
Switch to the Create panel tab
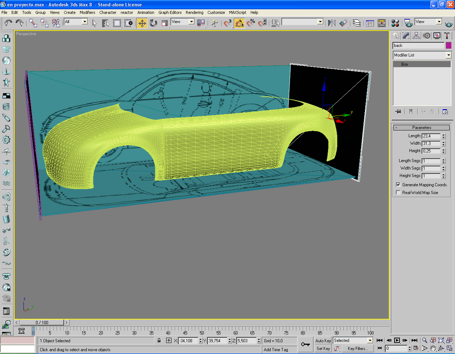(x=396, y=36)
